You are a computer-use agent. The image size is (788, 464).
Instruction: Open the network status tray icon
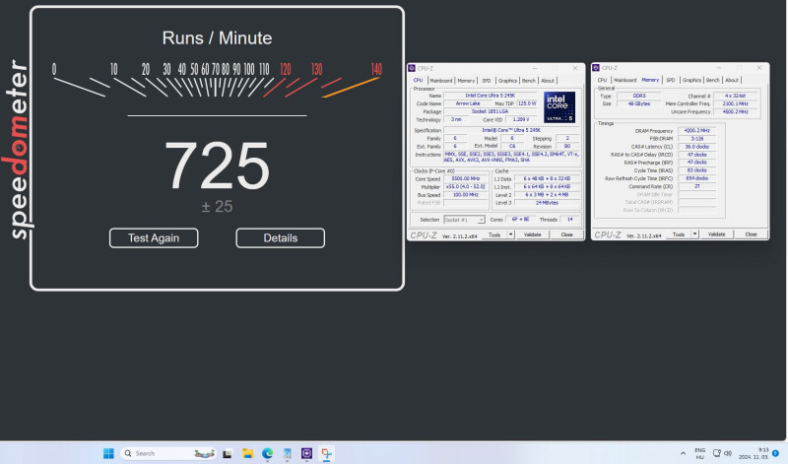717,453
